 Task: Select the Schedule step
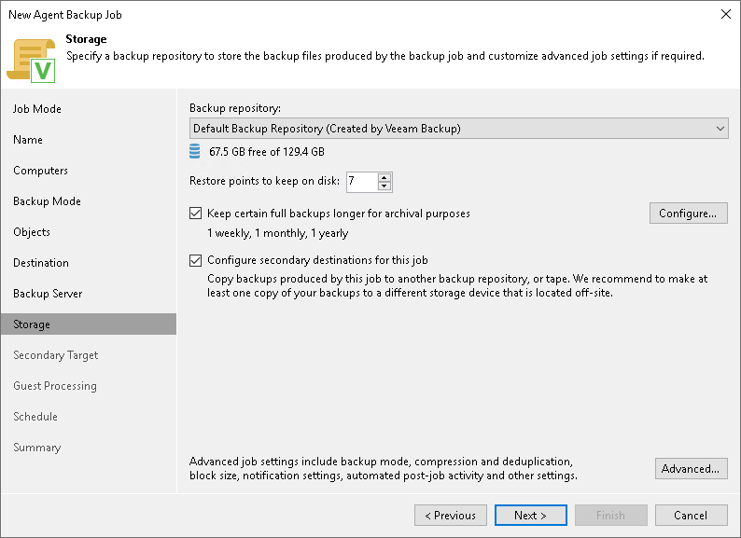coord(35,417)
